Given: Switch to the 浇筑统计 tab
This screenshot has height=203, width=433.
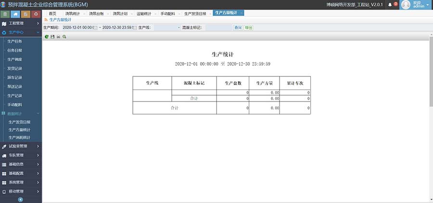Looking at the screenshot, I should [x=73, y=13].
